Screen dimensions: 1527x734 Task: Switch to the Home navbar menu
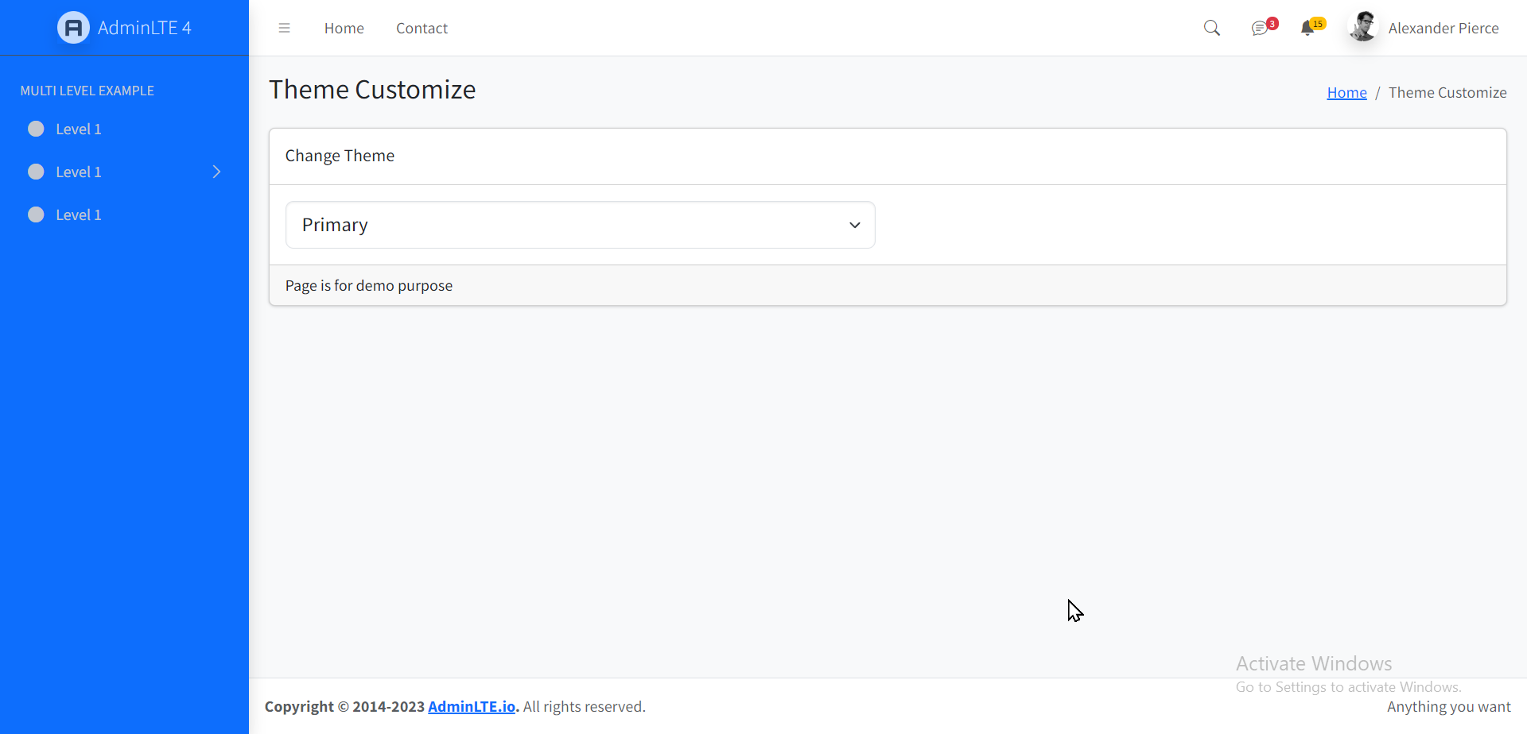click(x=344, y=28)
